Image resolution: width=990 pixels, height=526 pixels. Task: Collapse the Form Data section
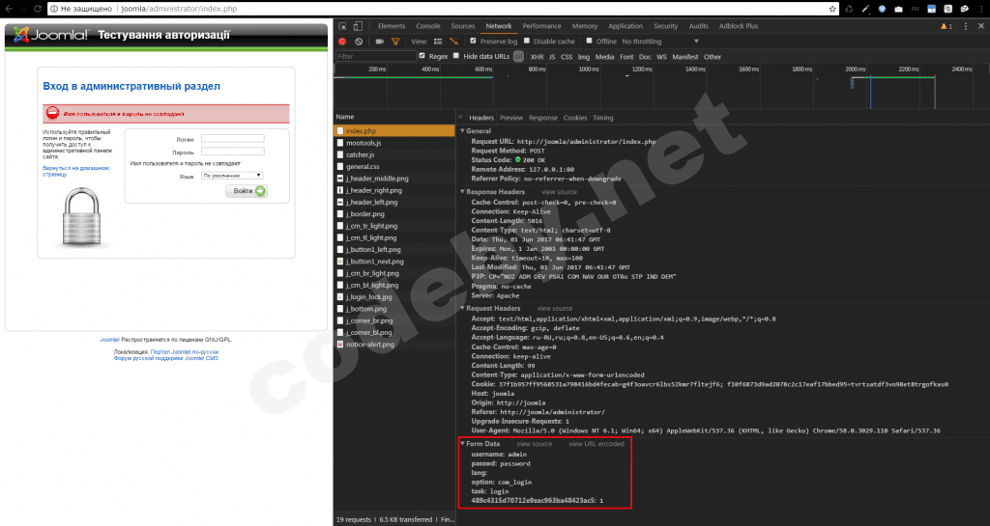[462, 443]
